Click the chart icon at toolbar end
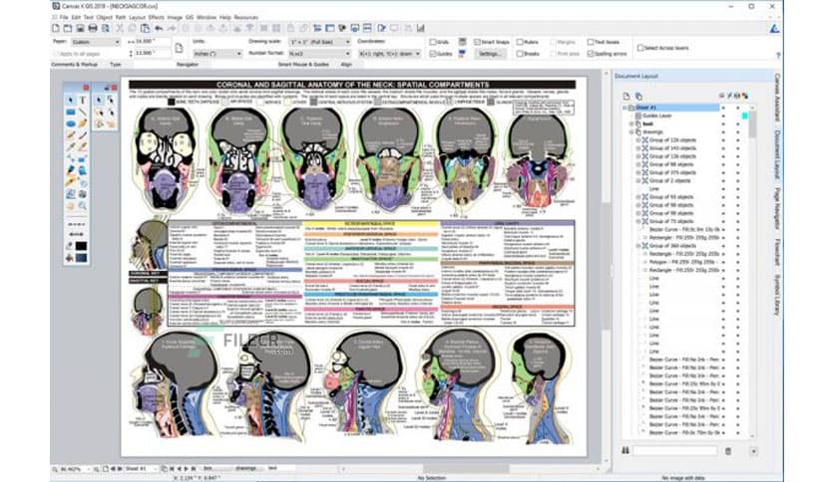This screenshot has width=834, height=482. (421, 28)
